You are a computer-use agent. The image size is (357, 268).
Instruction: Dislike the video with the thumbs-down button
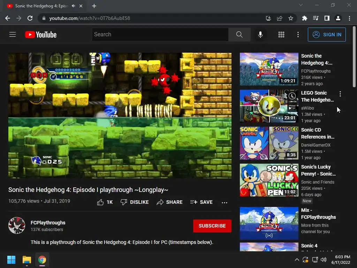tap(135, 202)
